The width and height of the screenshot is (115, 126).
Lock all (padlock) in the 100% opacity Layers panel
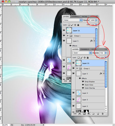pyautogui.click(x=78, y=25)
